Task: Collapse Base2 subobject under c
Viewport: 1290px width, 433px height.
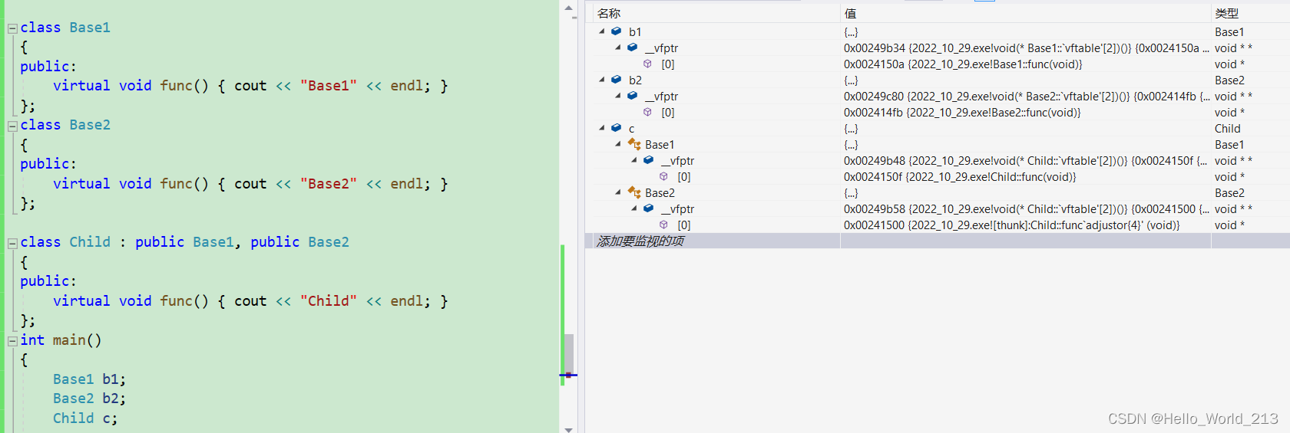Action: point(618,192)
